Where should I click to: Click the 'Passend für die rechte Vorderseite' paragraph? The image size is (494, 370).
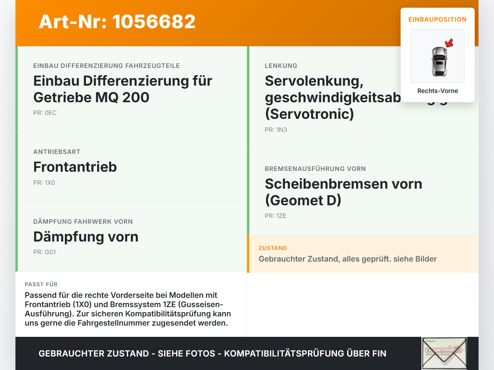coord(128,309)
